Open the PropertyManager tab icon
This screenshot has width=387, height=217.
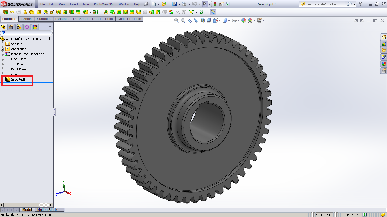pos(11,27)
